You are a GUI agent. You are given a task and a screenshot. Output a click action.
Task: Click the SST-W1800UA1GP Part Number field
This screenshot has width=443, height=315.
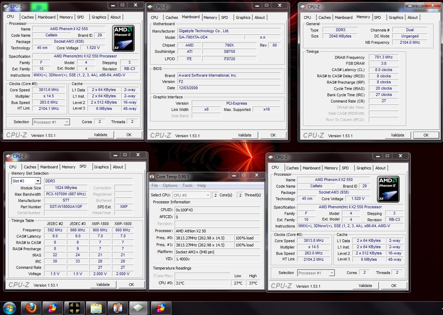[x=66, y=207]
